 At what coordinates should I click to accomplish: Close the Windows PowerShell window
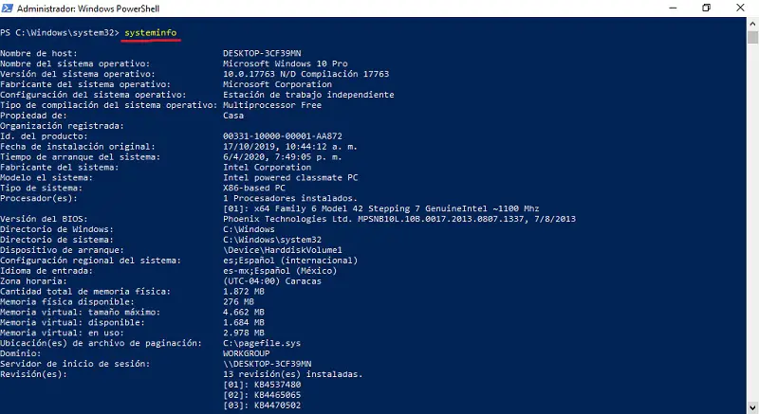click(741, 8)
